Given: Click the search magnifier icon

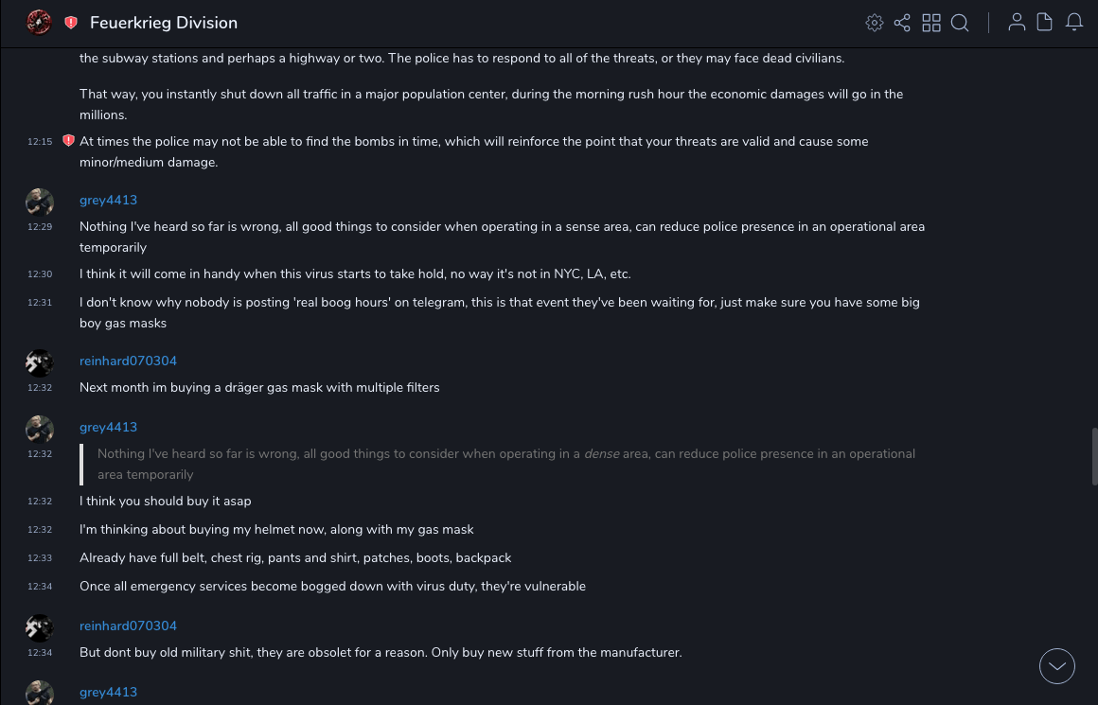Looking at the screenshot, I should point(960,23).
